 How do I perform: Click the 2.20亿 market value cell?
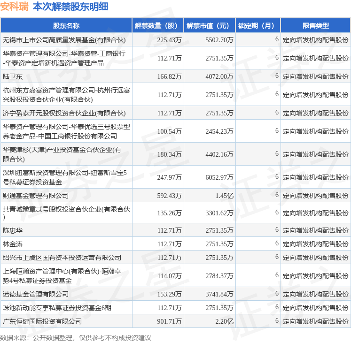(224, 321)
